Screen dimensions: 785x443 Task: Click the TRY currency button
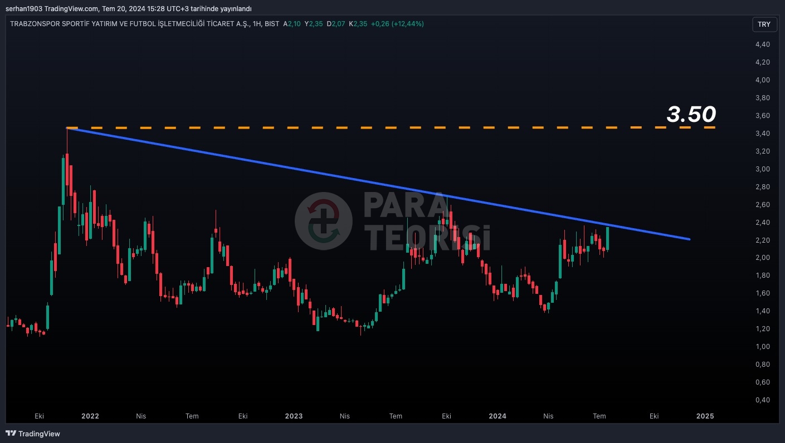point(764,24)
